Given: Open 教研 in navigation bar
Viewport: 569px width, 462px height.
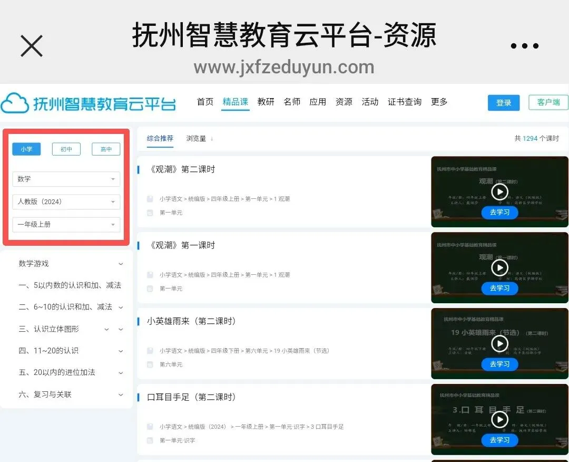Looking at the screenshot, I should click(x=266, y=102).
